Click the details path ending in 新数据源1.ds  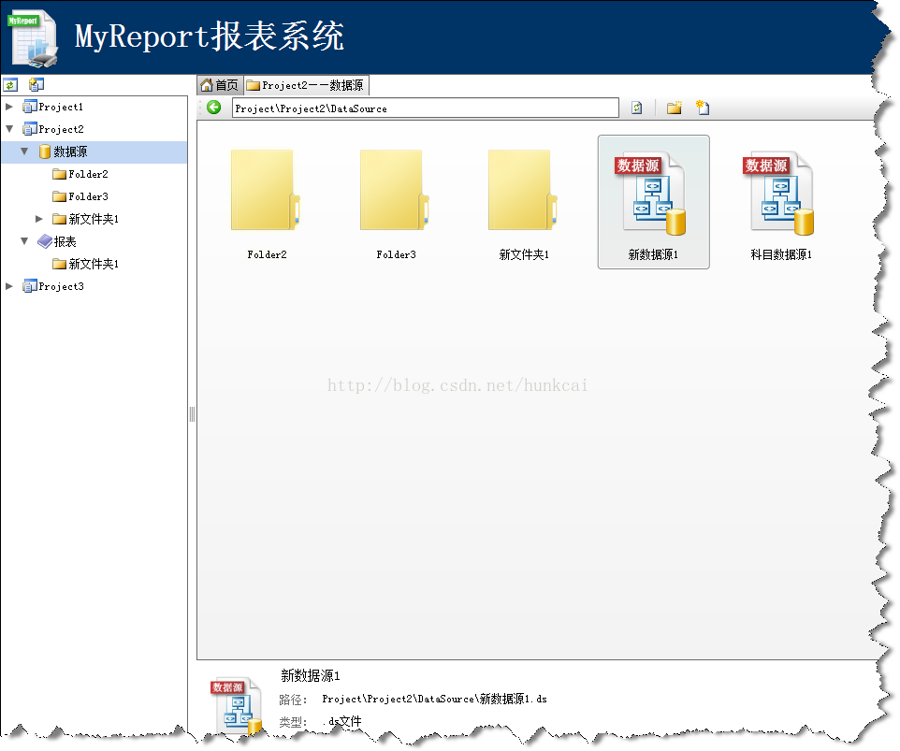[x=434, y=699]
